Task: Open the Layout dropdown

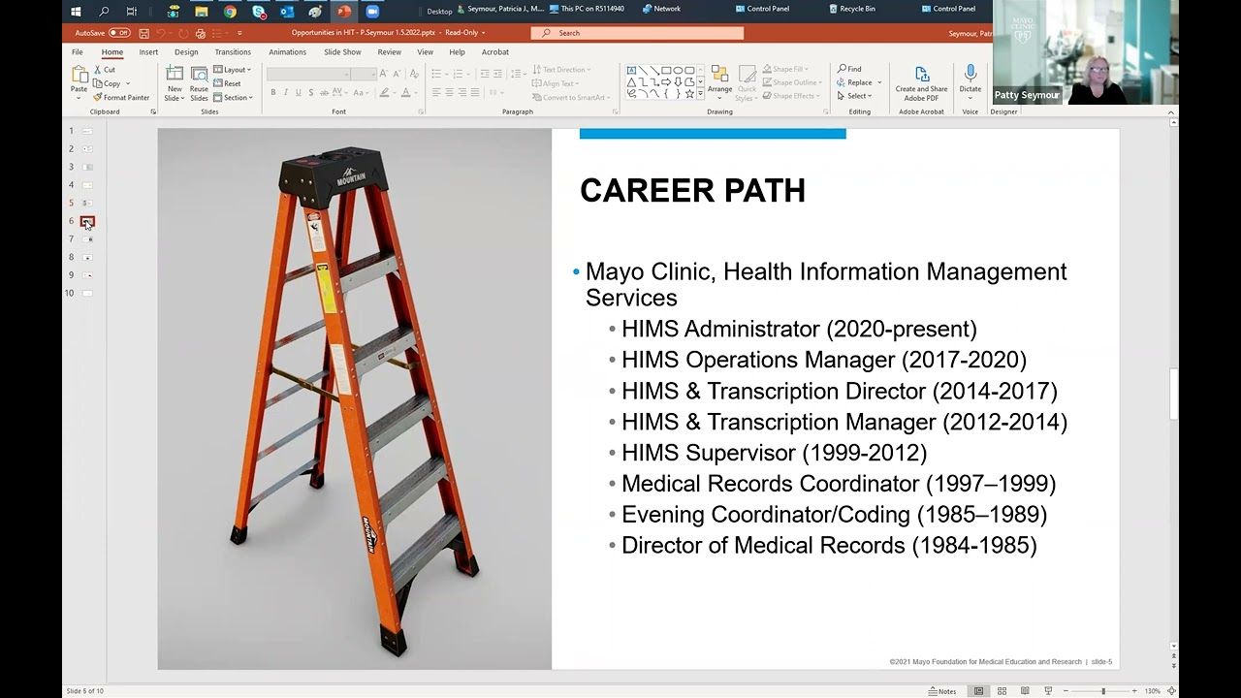Action: (x=232, y=70)
